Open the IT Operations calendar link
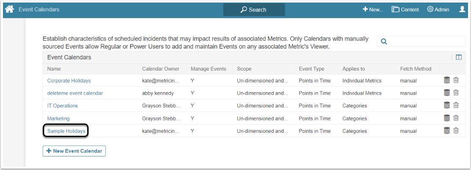The height and width of the screenshot is (170, 471). pyautogui.click(x=62, y=106)
